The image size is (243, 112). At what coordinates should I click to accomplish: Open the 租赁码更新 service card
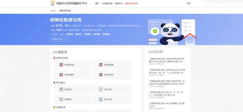tap(73, 75)
